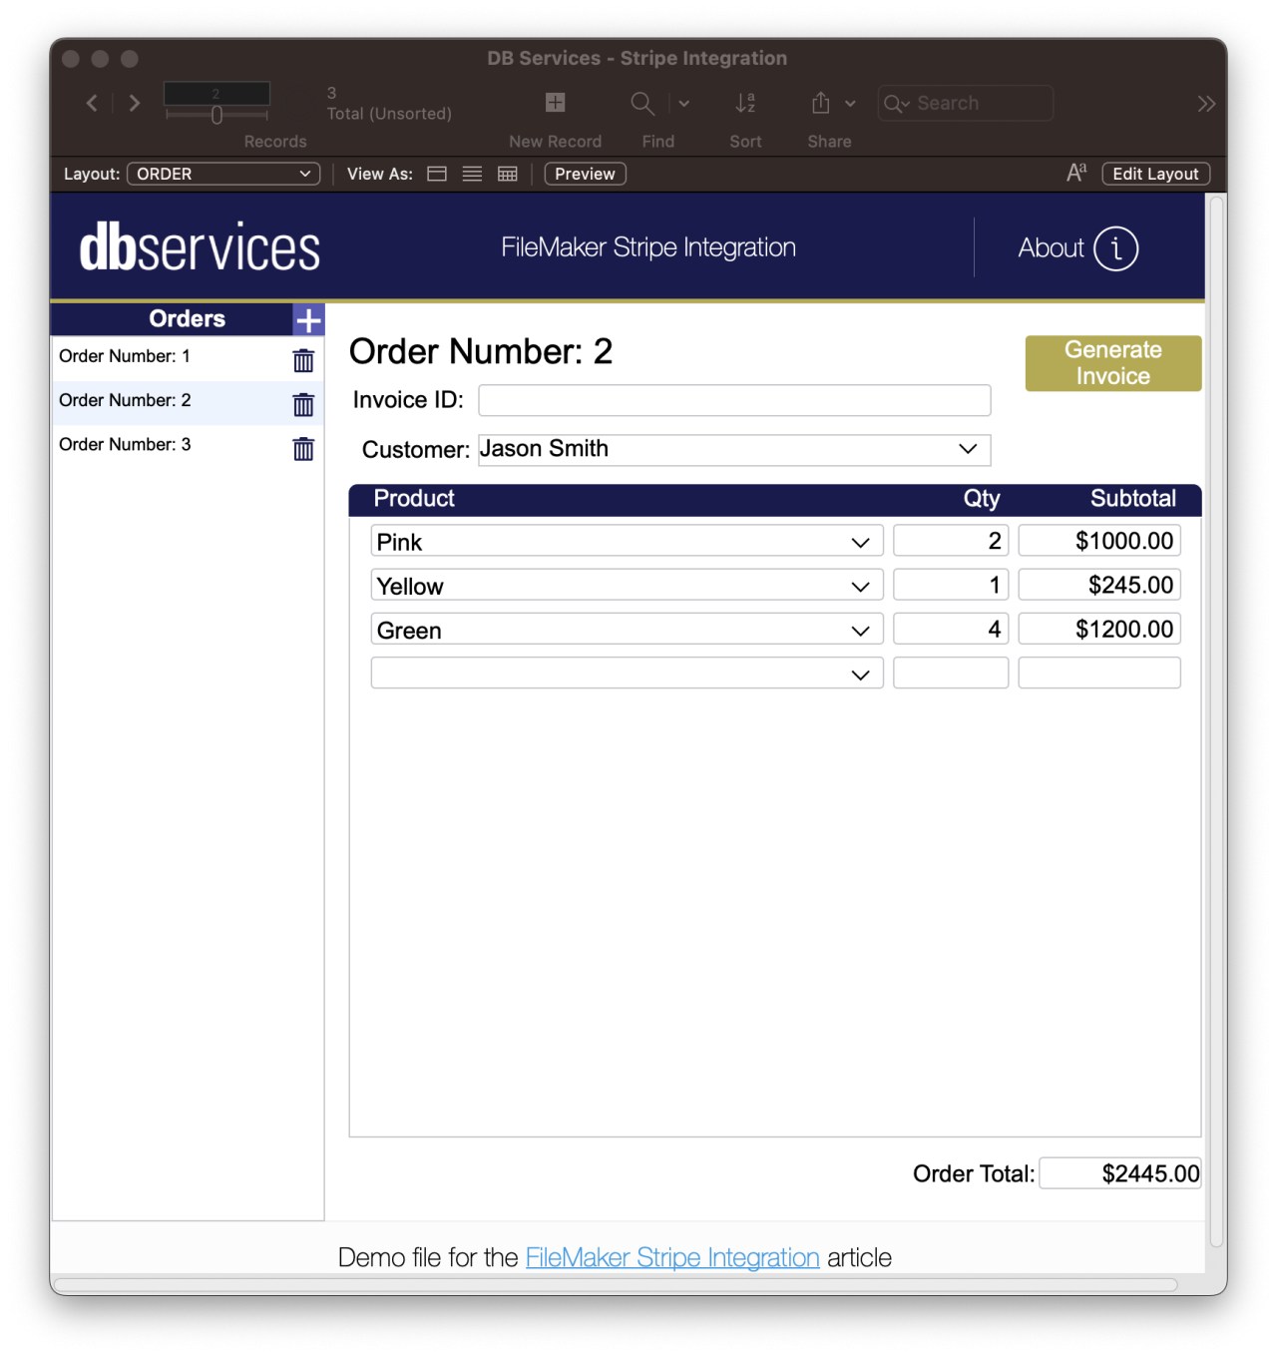Screen dimensions: 1277x1357
Task: Open the About info icon
Action: pyautogui.click(x=1115, y=248)
